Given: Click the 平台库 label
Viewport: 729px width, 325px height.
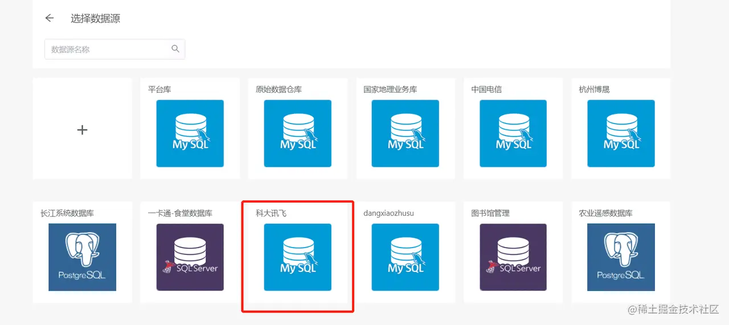Looking at the screenshot, I should (160, 89).
